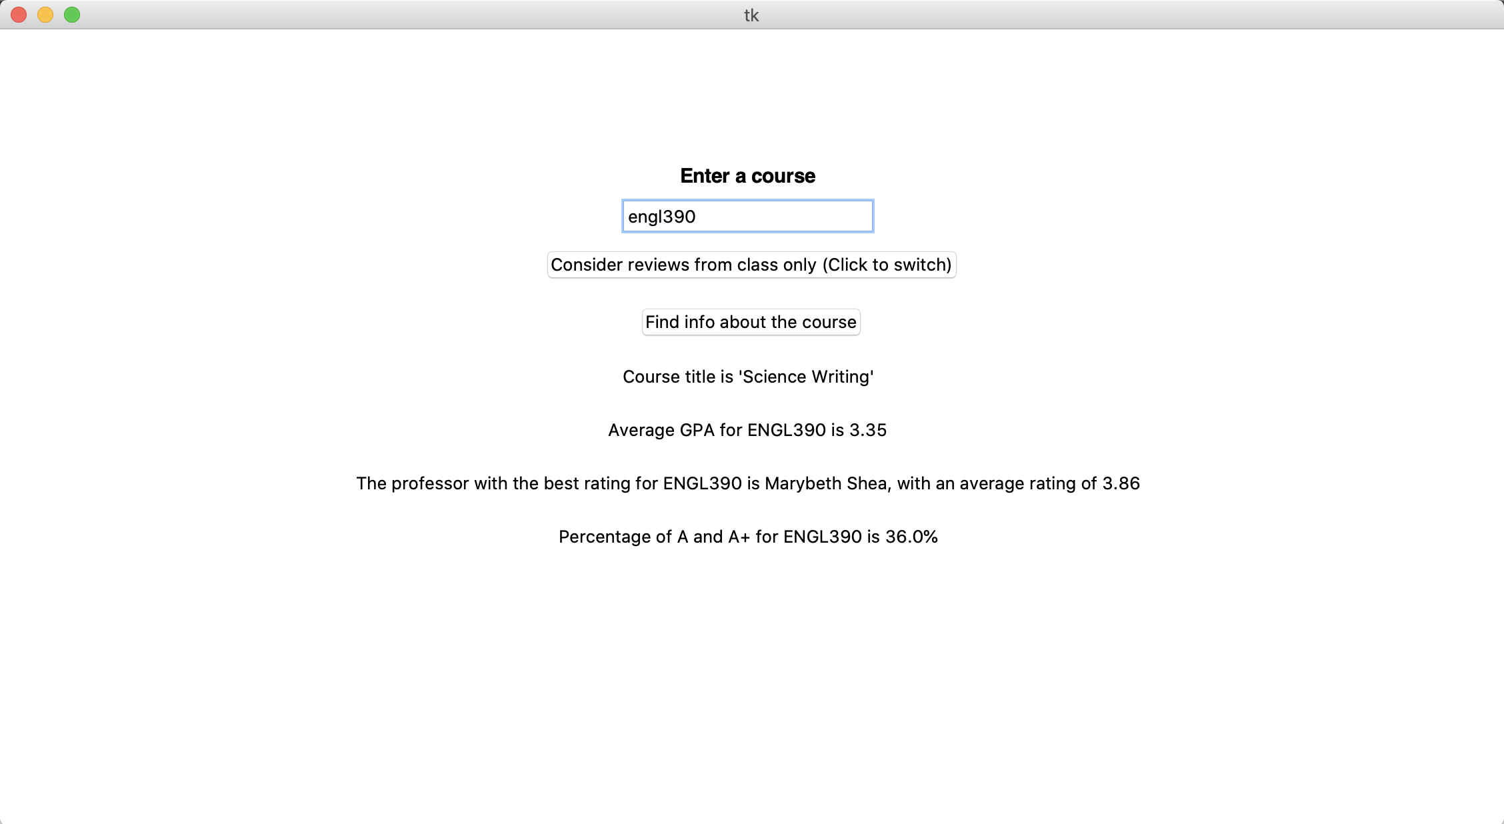Maximize the window using green button
1504x824 pixels.
pos(72,15)
